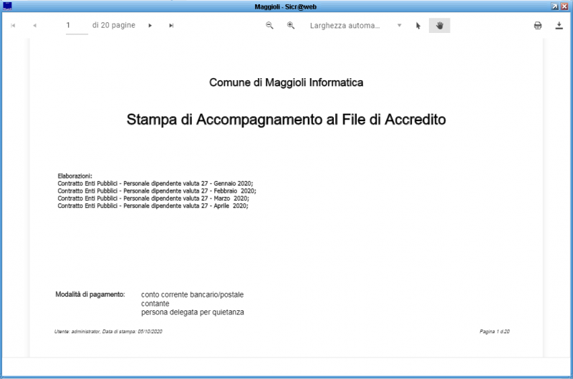Select the text selection cursor tool
Viewport: 573px width, 379px height.
pyautogui.click(x=418, y=26)
